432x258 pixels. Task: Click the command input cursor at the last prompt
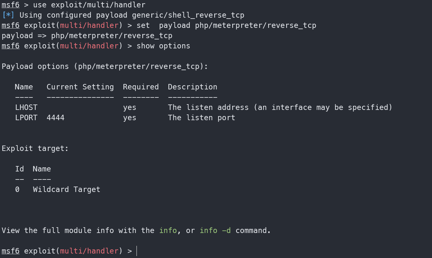coord(137,251)
